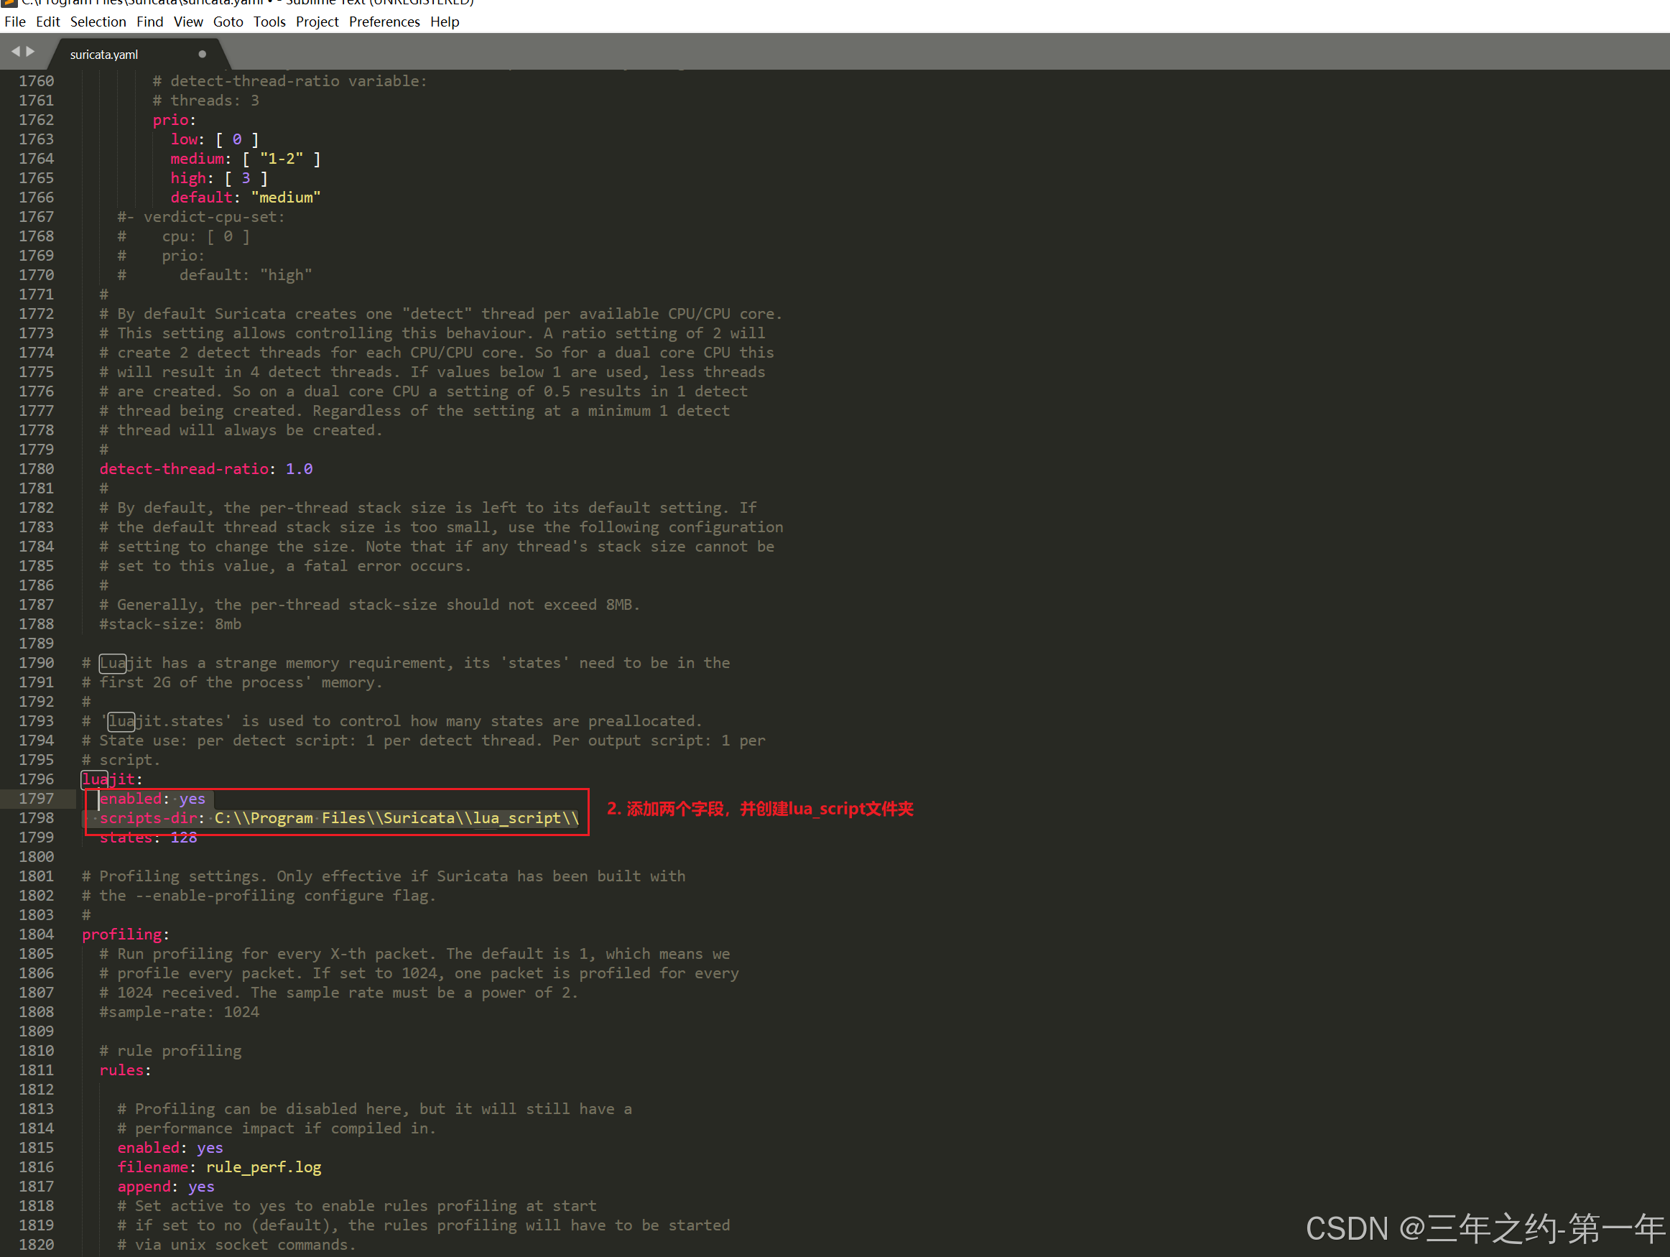This screenshot has width=1670, height=1257.
Task: Click the rule_perf.log filename value
Action: pos(264,1167)
